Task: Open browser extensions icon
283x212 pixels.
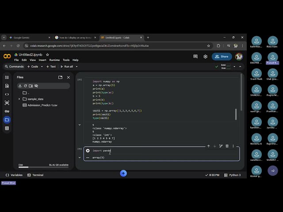Action: (x=218, y=46)
